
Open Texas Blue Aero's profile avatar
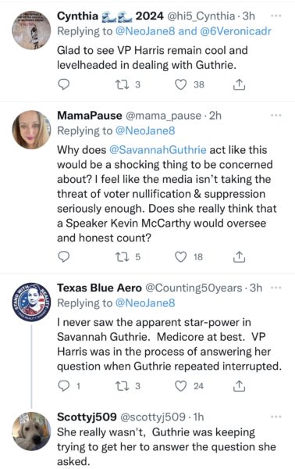pyautogui.click(x=31, y=302)
